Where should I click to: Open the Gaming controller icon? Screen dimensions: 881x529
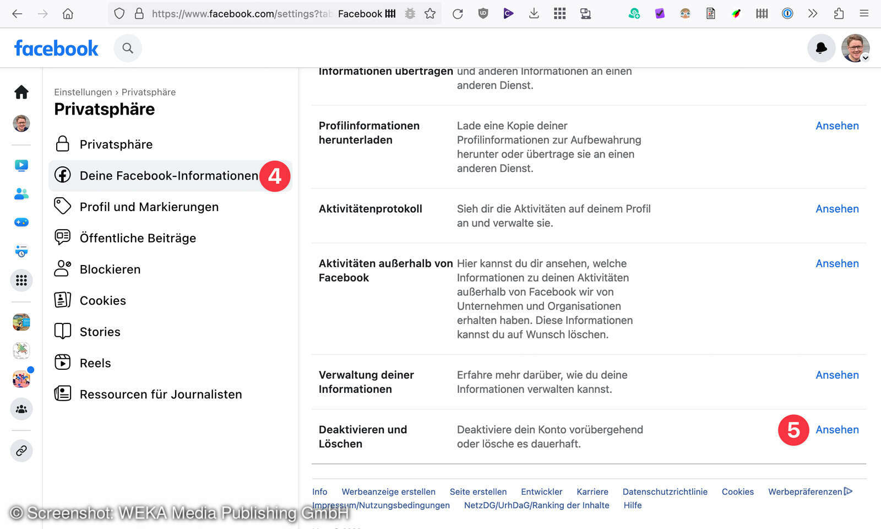(21, 223)
